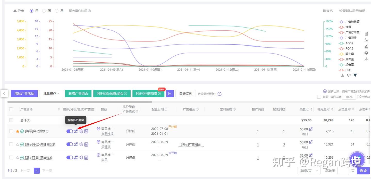
Task: Save chart image via download icon
Action: coord(366,59)
